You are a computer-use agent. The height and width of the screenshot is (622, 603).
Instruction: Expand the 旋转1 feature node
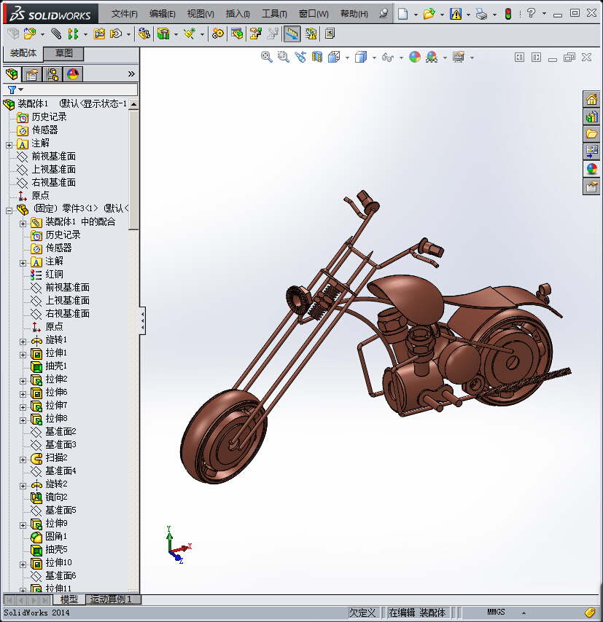click(x=23, y=342)
